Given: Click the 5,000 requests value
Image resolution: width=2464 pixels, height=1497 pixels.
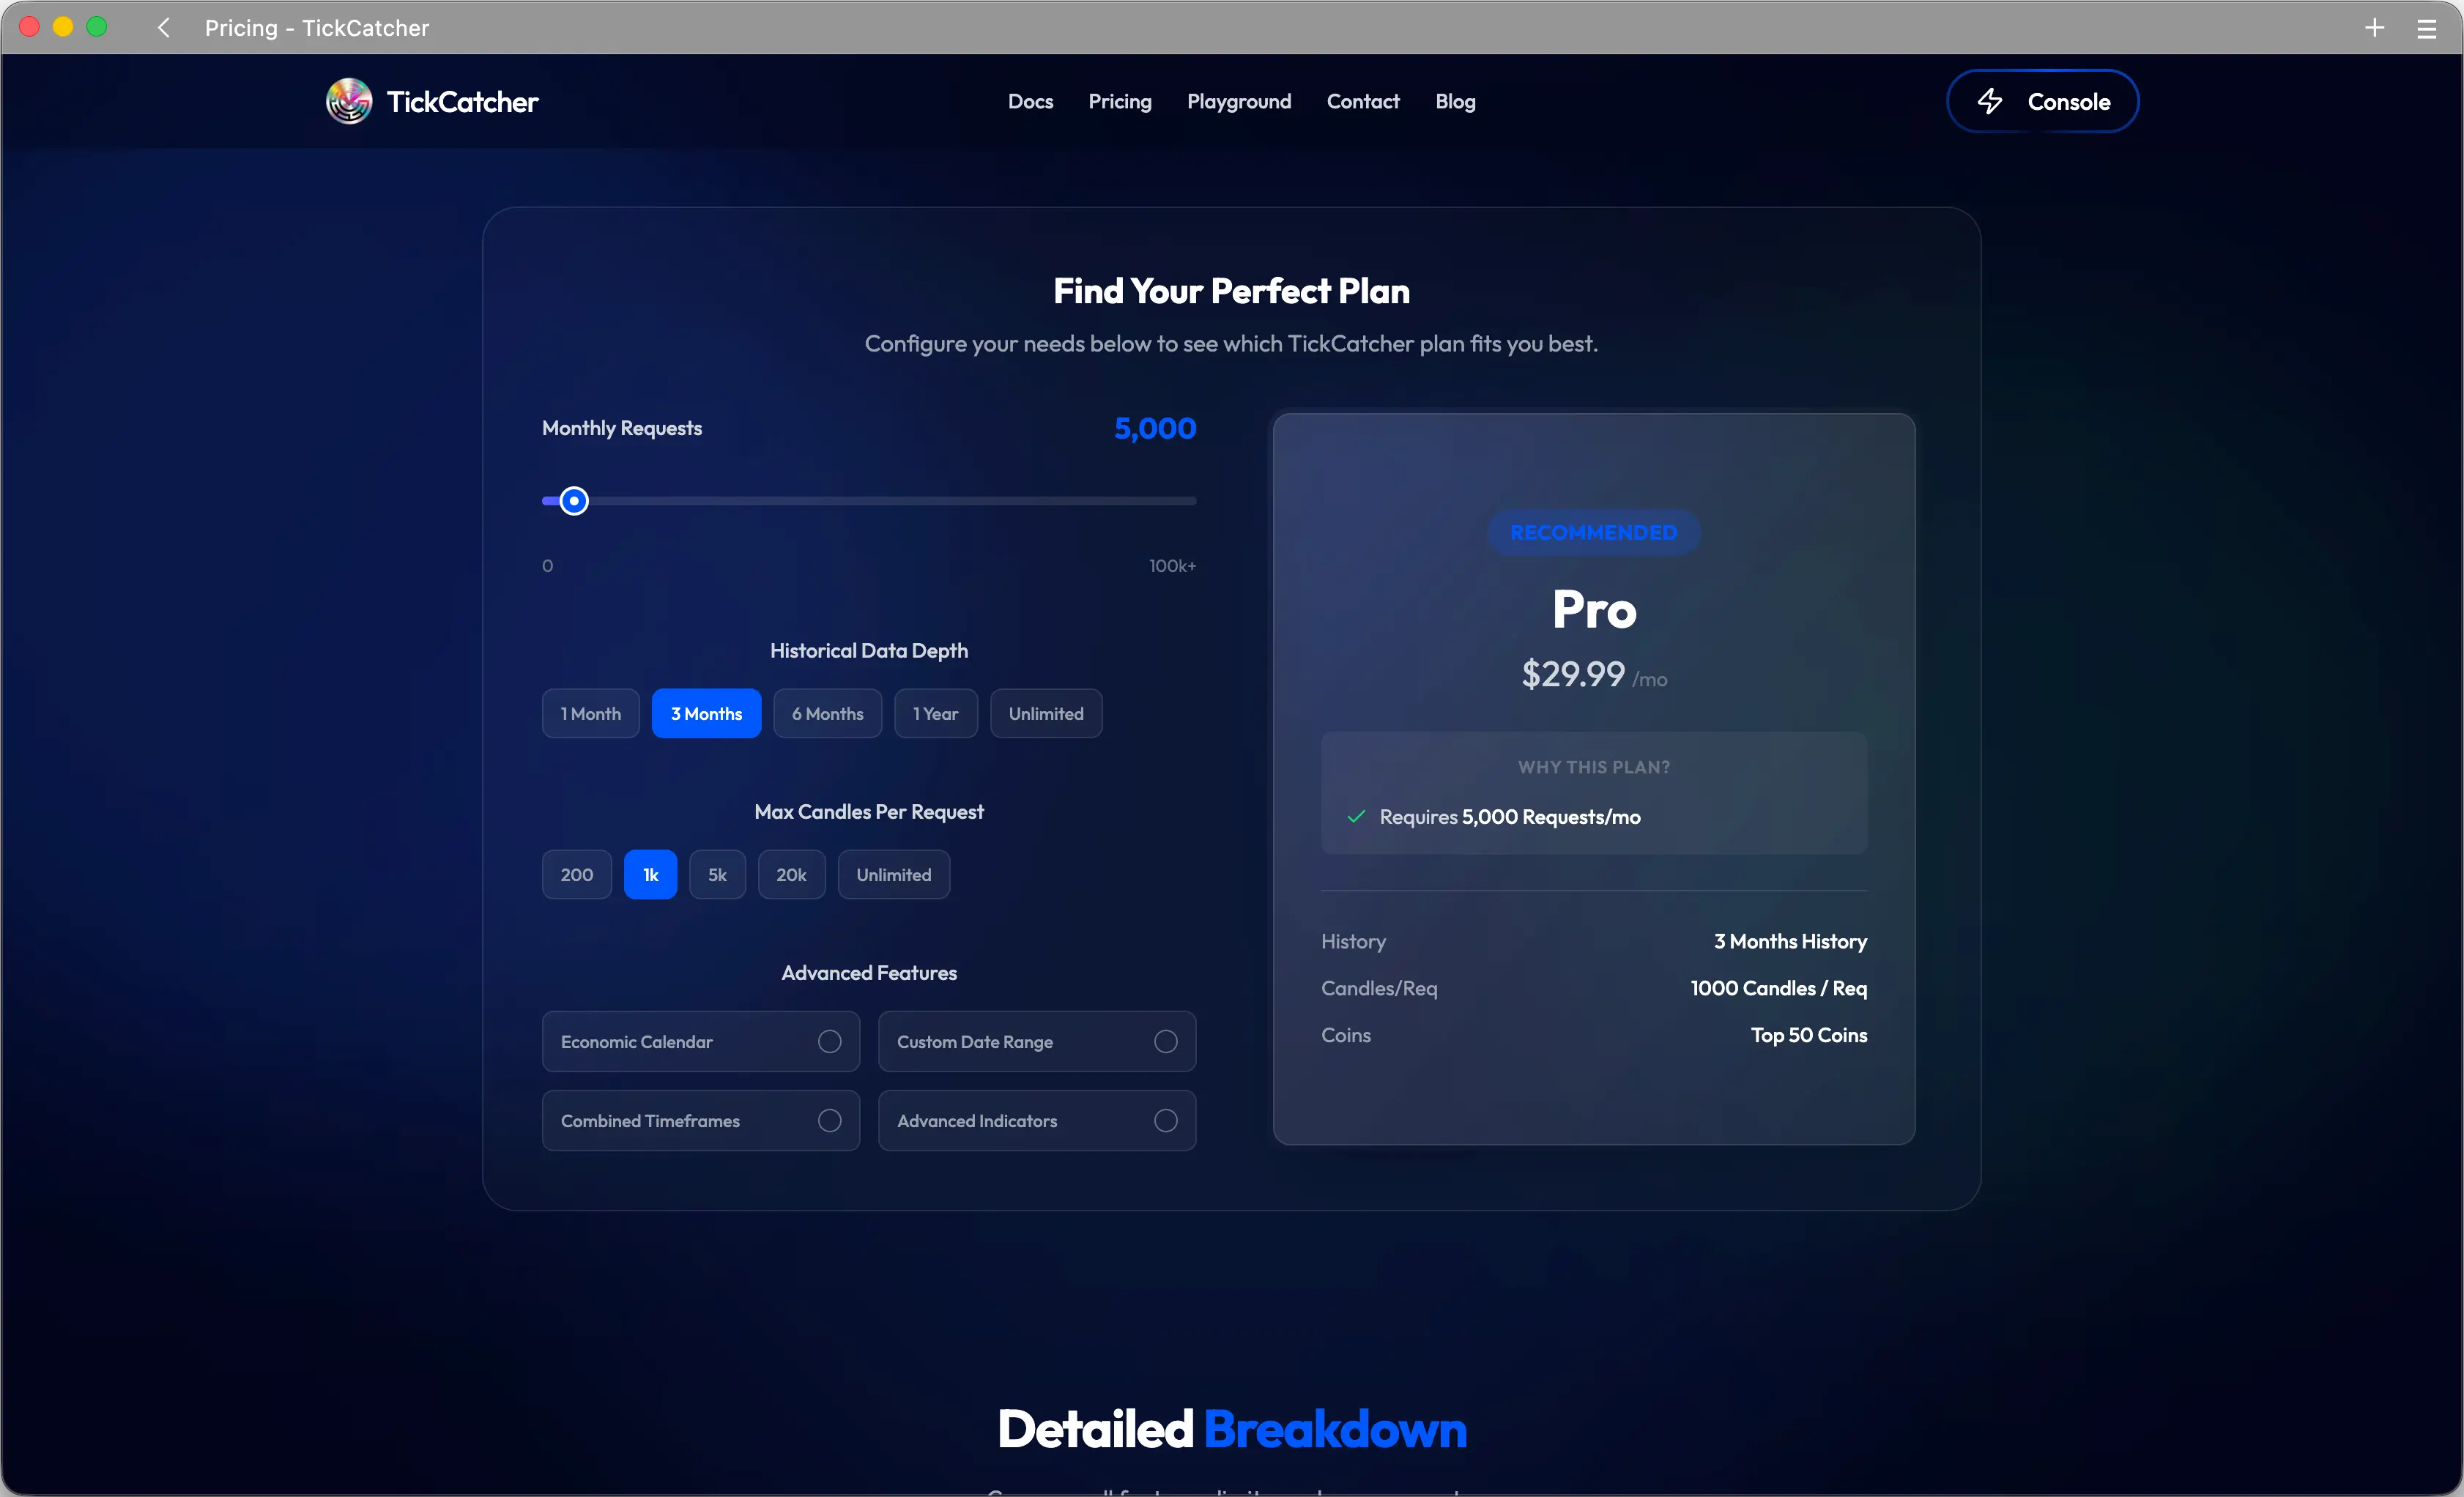Looking at the screenshot, I should [1155, 428].
